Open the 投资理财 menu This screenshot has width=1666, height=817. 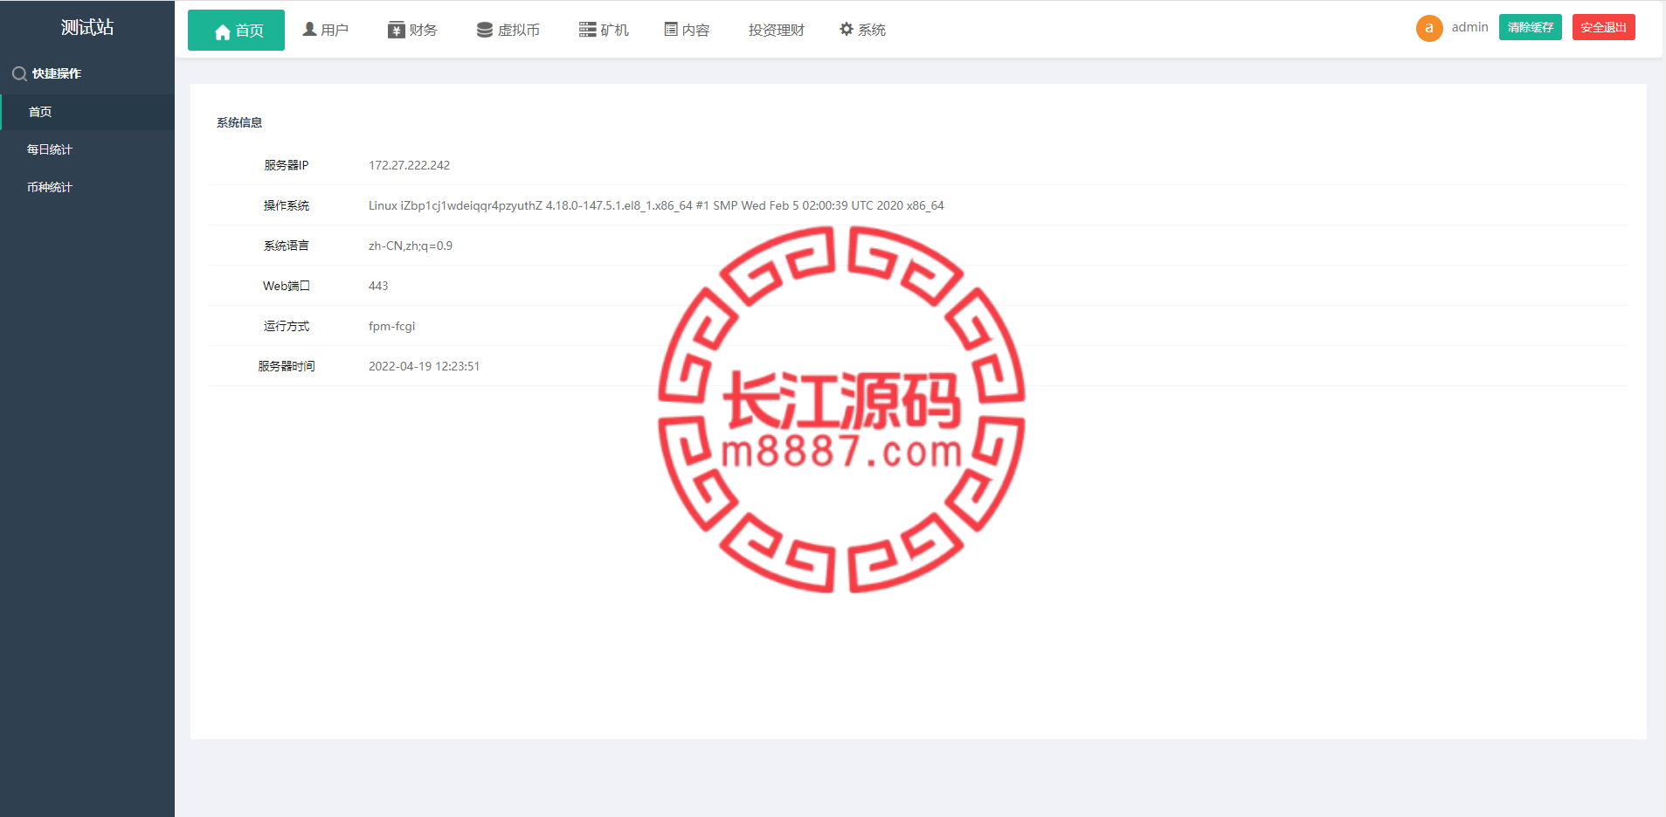click(x=776, y=30)
